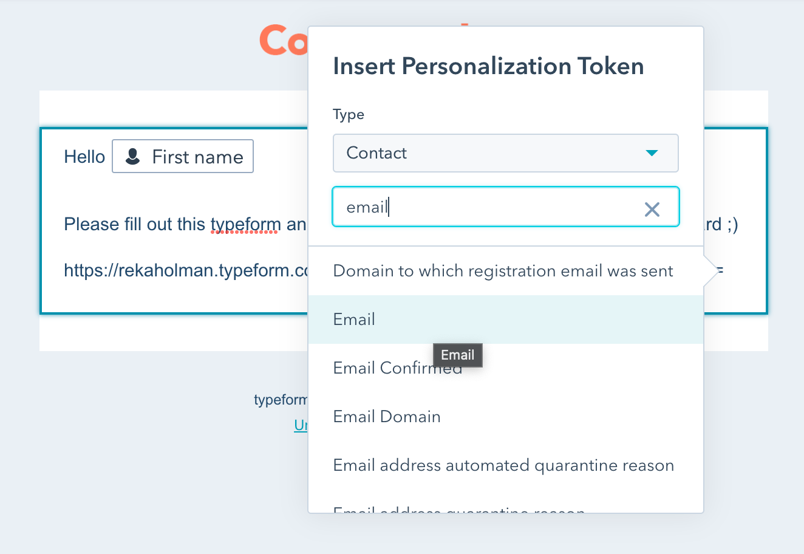804x554 pixels.
Task: Open the Contact type dropdown
Action: coord(505,153)
